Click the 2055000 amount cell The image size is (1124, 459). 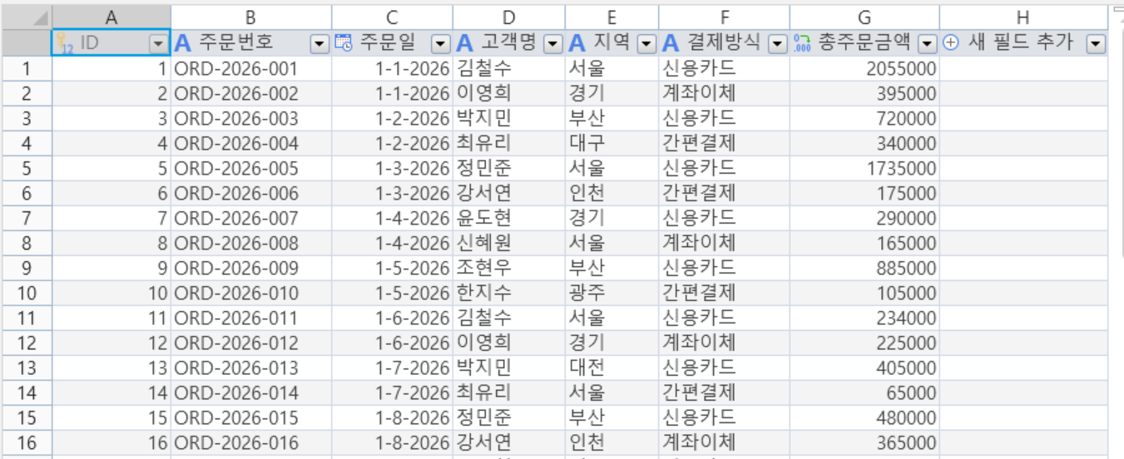[x=864, y=68]
